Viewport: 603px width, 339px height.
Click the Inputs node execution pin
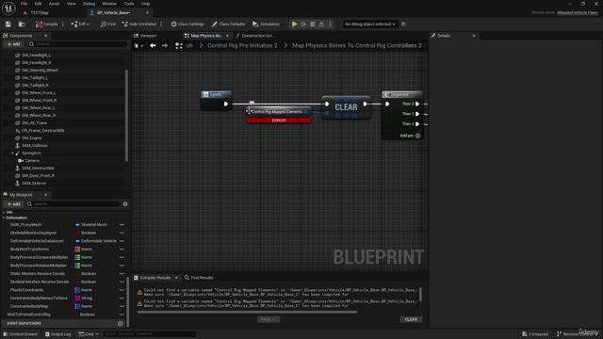pos(226,104)
